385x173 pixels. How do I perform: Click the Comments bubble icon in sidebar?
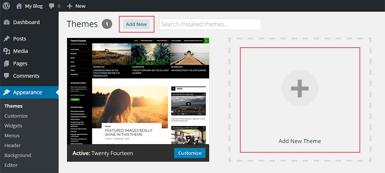(x=7, y=76)
